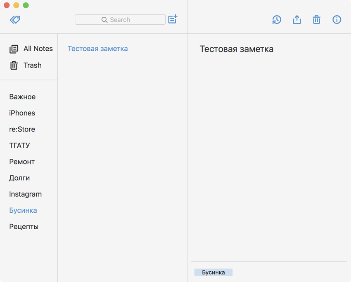351x282 pixels.
Task: Select the Рецепты tag
Action: coord(24,227)
